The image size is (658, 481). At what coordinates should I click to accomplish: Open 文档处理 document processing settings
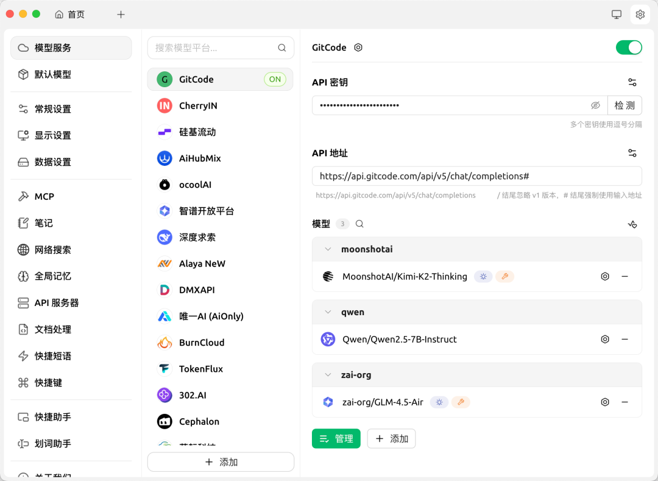71,329
